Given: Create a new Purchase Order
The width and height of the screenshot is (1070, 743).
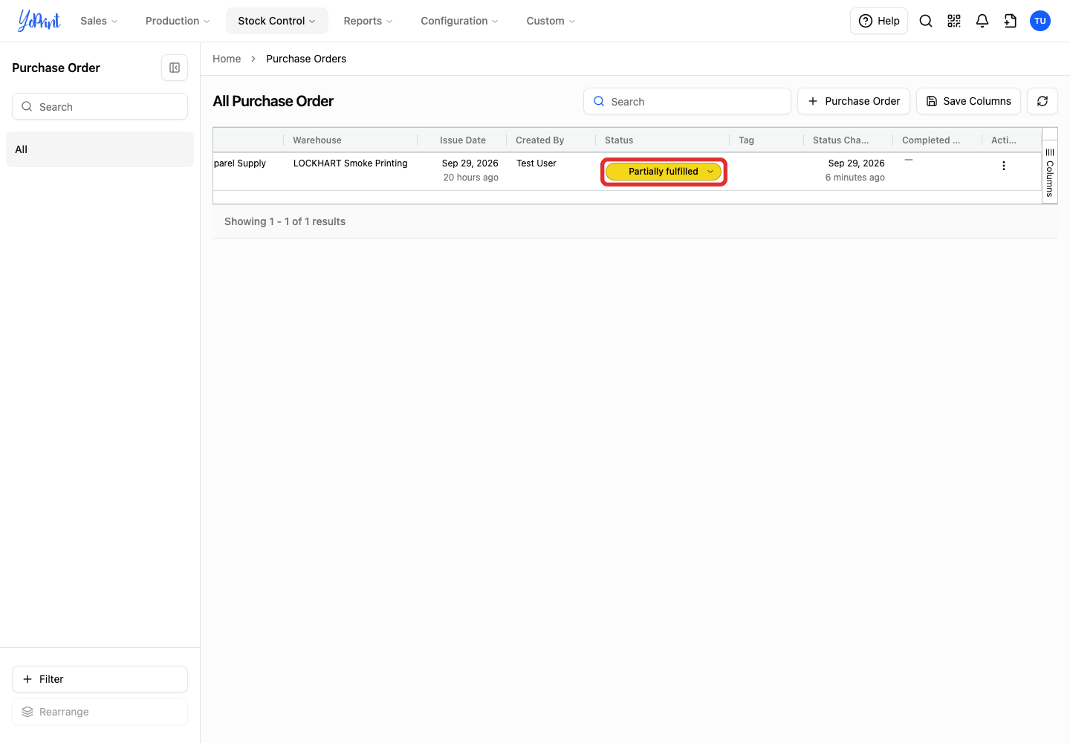Looking at the screenshot, I should tap(854, 101).
